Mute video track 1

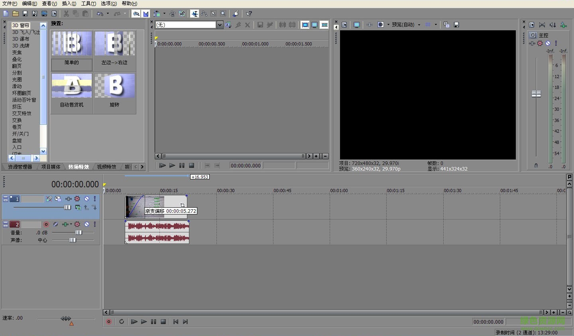tap(86, 198)
